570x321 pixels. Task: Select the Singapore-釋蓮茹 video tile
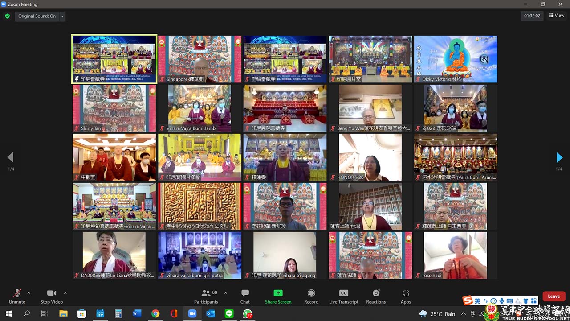tap(199, 59)
